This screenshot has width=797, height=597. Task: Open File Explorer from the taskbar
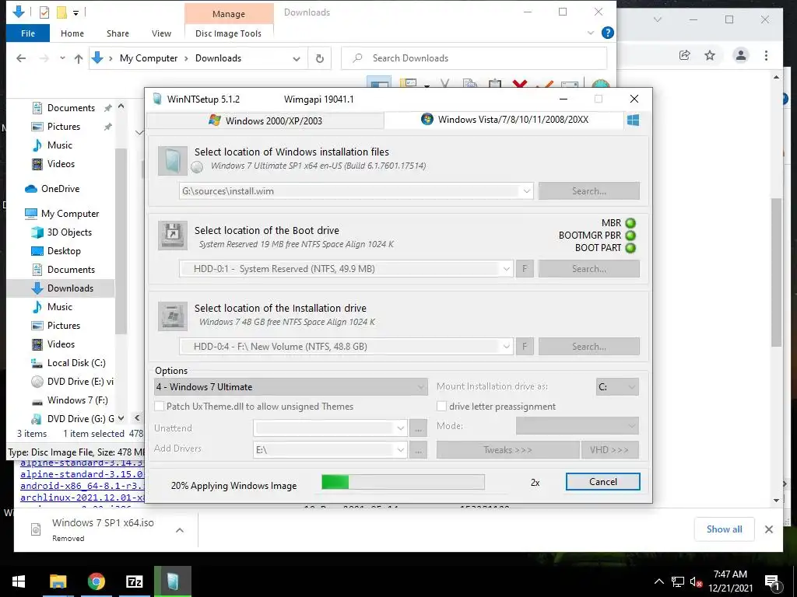[58, 581]
